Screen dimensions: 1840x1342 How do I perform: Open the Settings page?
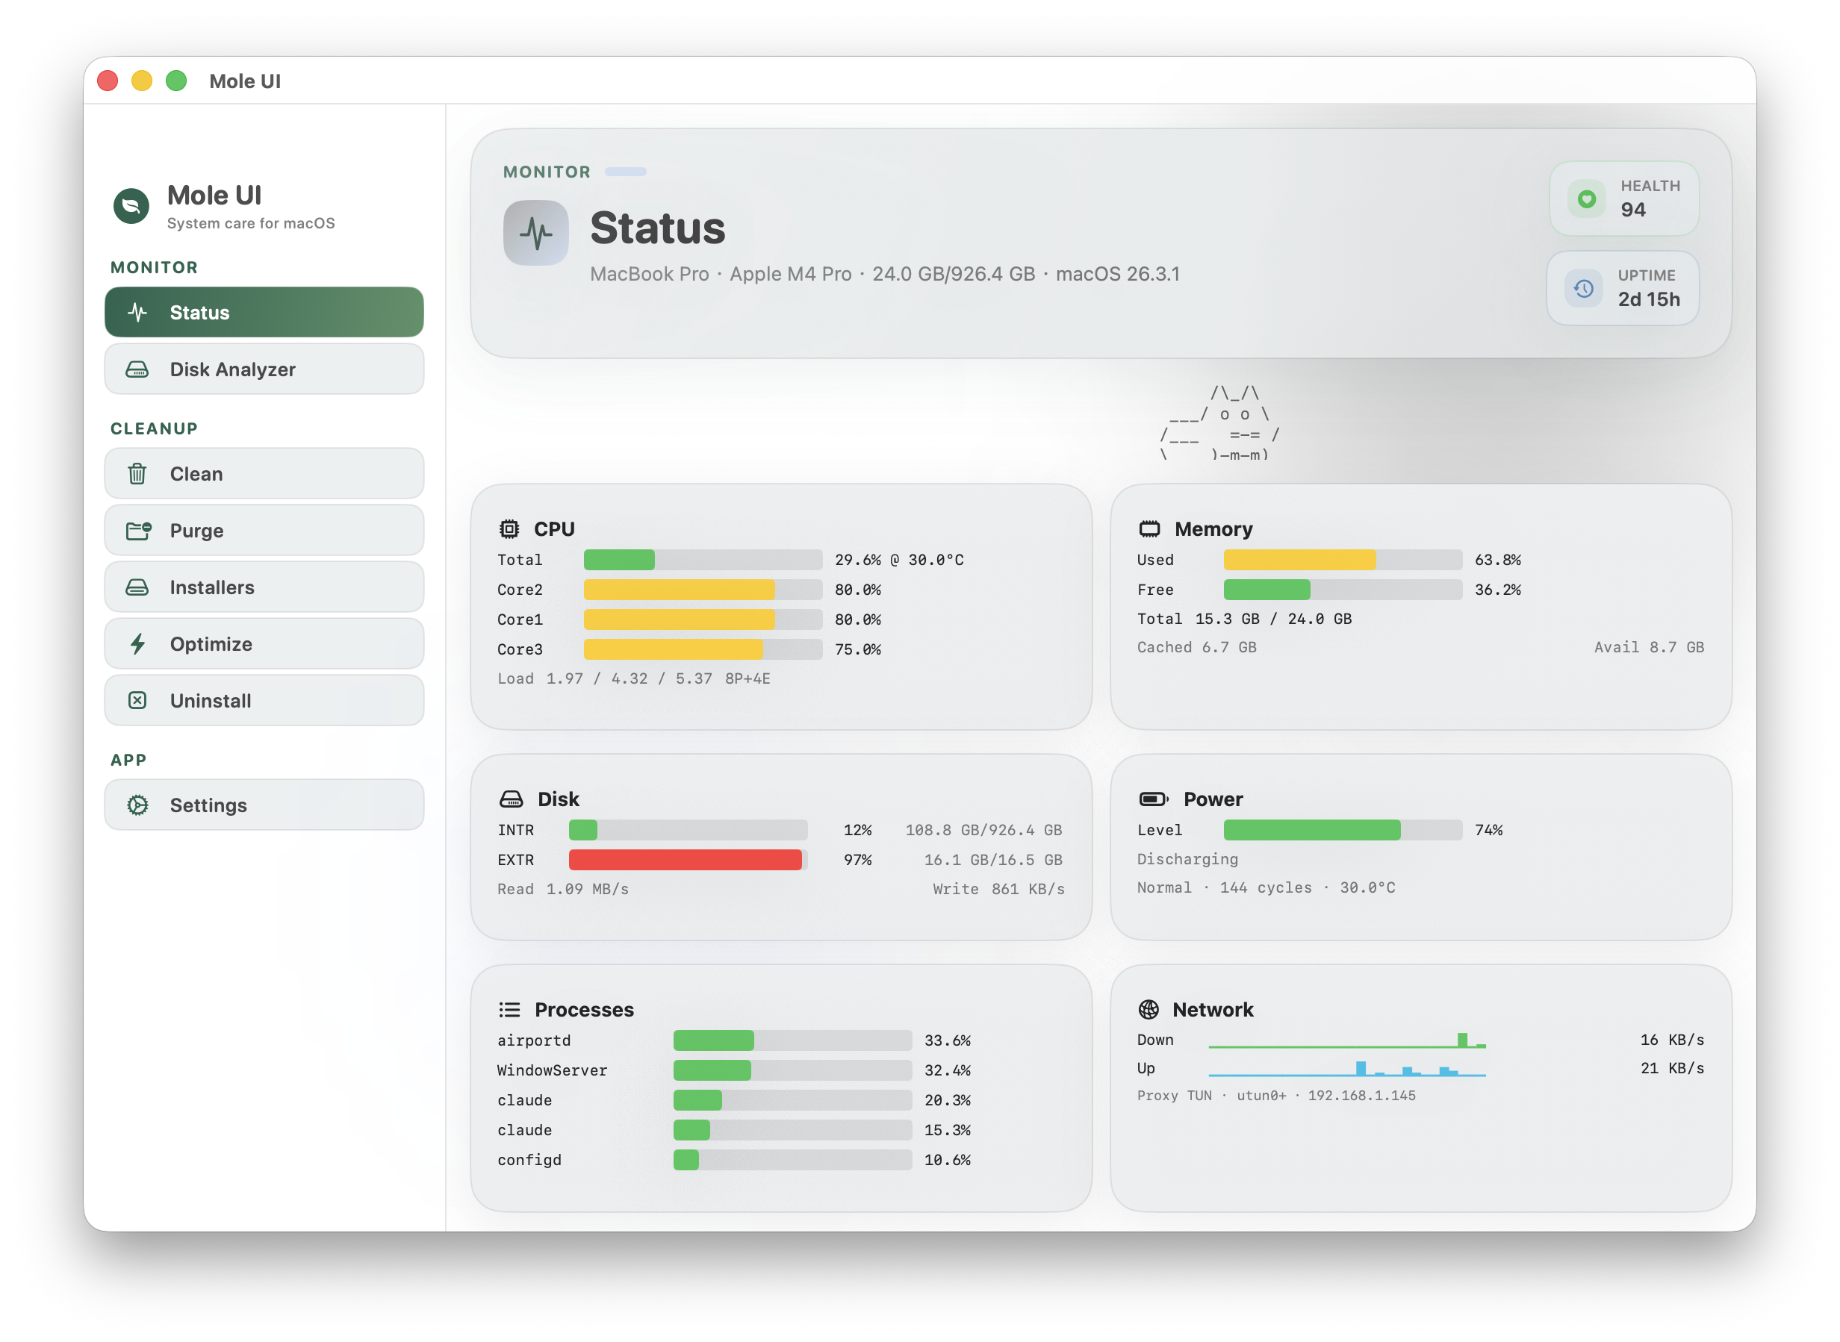coord(264,805)
